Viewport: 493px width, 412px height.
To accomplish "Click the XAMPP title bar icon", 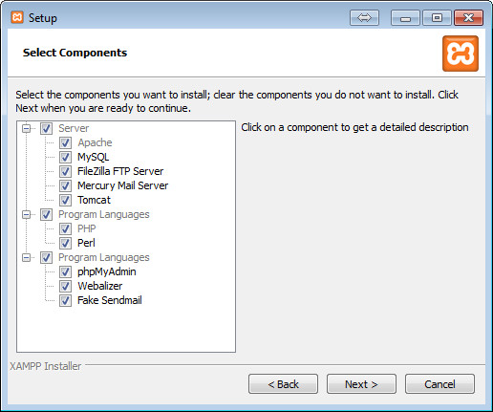I will pos(17,17).
